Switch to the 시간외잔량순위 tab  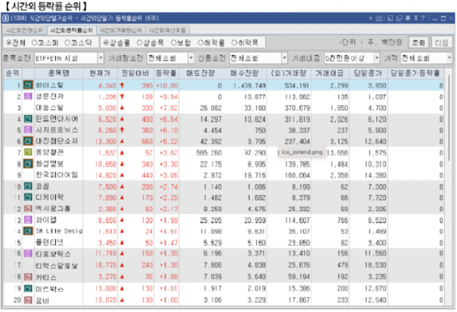[x=24, y=30]
